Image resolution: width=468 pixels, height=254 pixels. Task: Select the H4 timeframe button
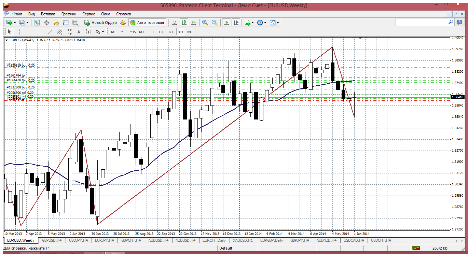(161, 32)
